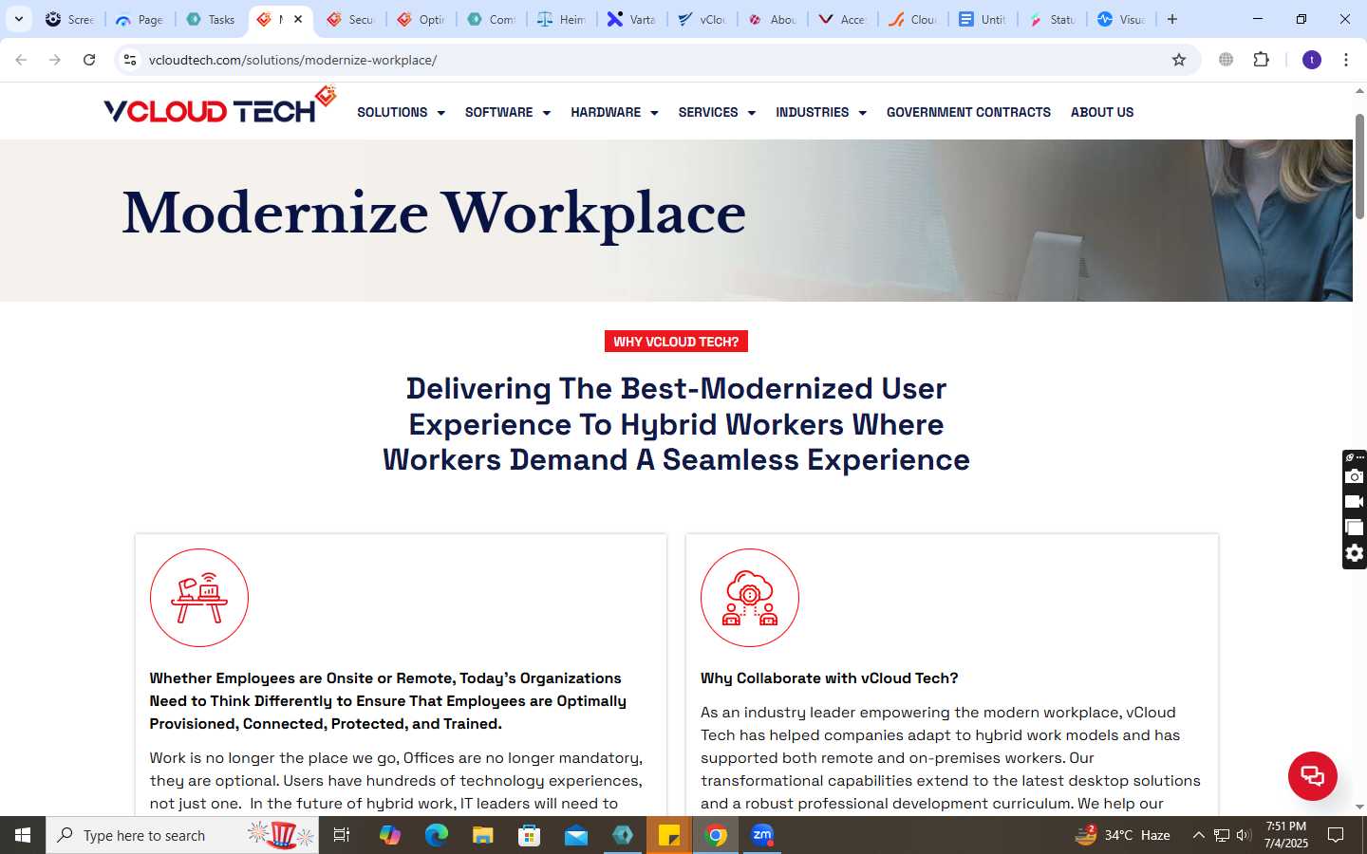Go to the ABOUT US page

[x=1102, y=112]
